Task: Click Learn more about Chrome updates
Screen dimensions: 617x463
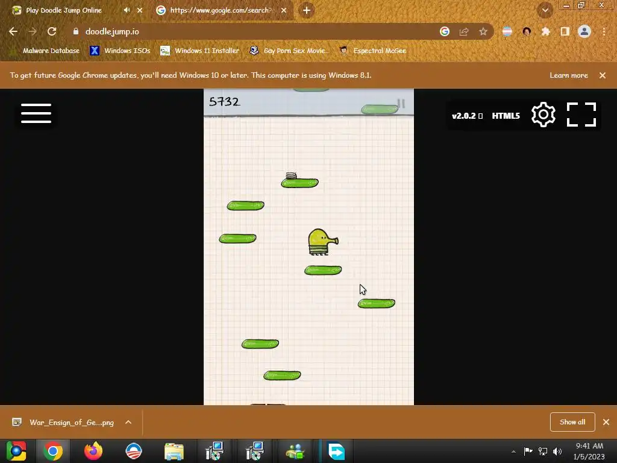Action: tap(569, 75)
